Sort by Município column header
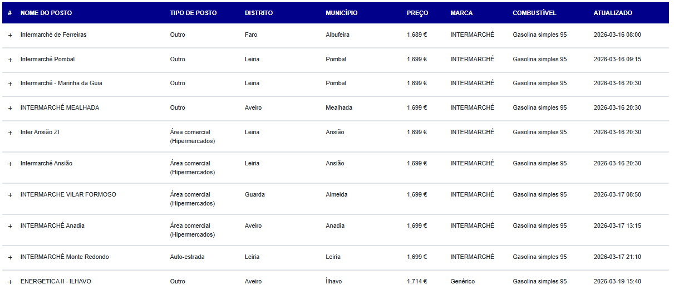The width and height of the screenshot is (674, 294). 342,13
